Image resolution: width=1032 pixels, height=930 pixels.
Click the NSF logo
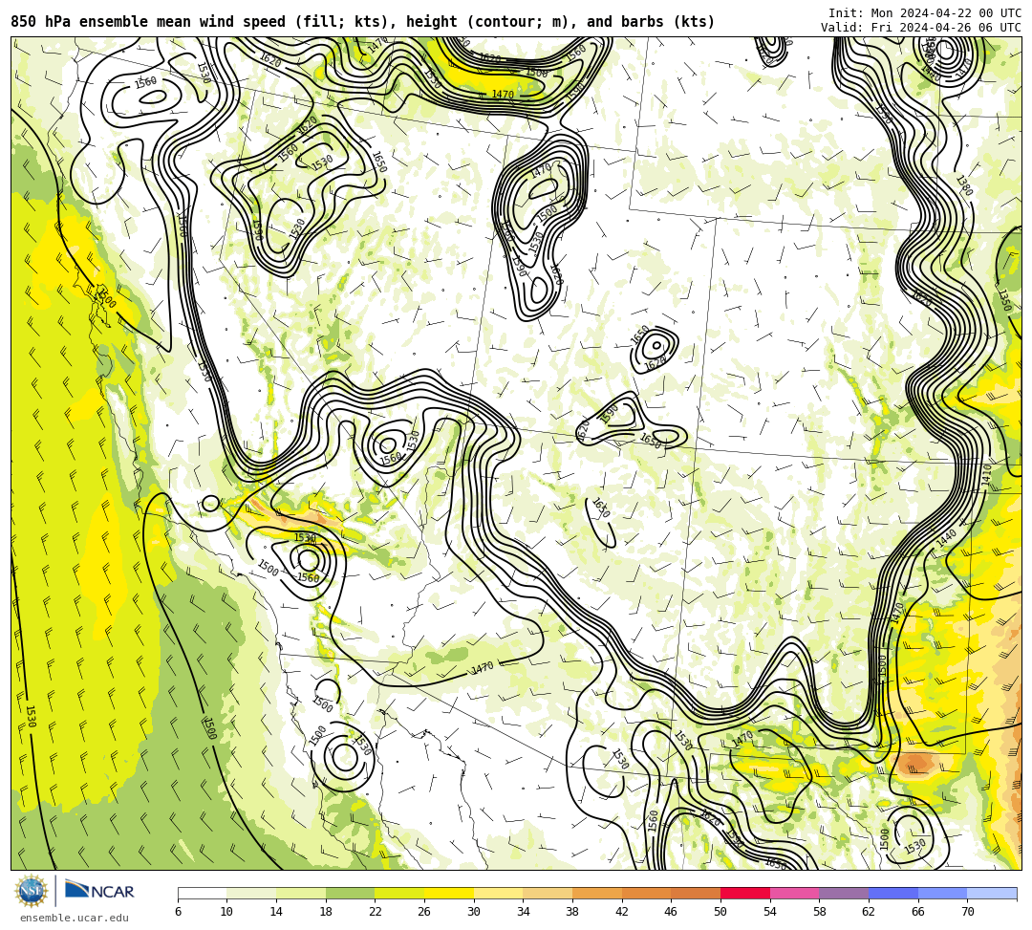coord(31,891)
